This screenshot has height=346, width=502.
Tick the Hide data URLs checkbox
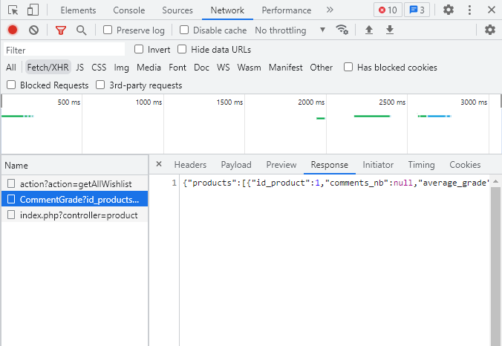(183, 50)
